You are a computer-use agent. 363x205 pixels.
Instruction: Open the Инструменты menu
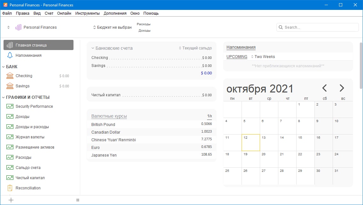pyautogui.click(x=88, y=13)
